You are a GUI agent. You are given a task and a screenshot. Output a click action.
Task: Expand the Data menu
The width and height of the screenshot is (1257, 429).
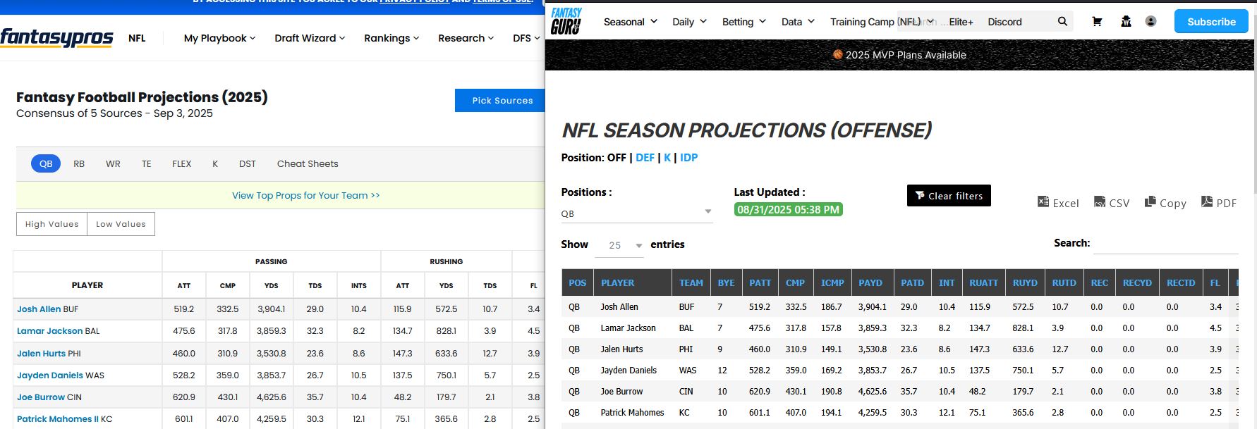pos(798,22)
